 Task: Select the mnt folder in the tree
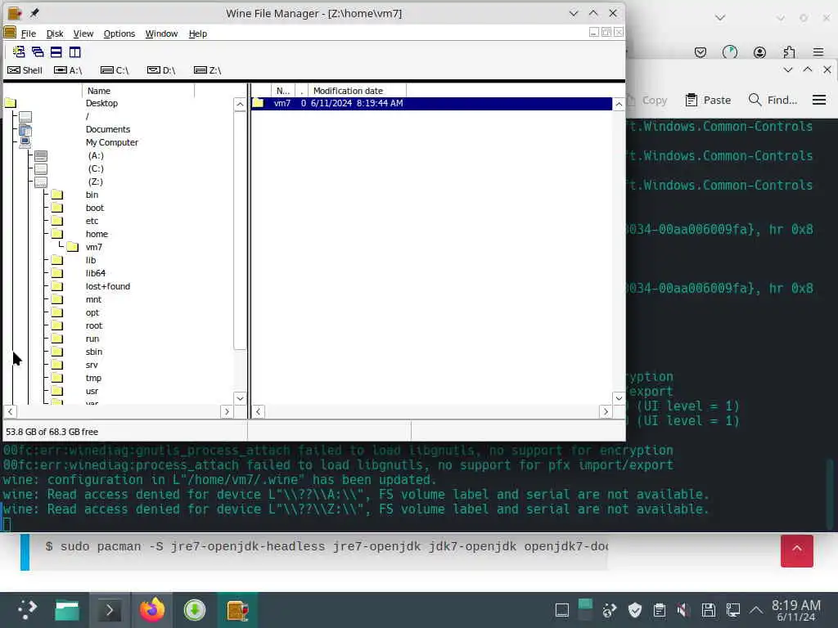pos(57,299)
